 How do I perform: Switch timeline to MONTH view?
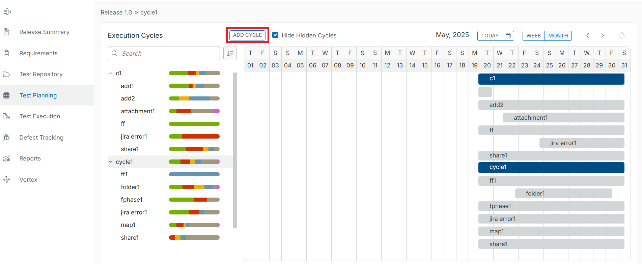click(558, 36)
